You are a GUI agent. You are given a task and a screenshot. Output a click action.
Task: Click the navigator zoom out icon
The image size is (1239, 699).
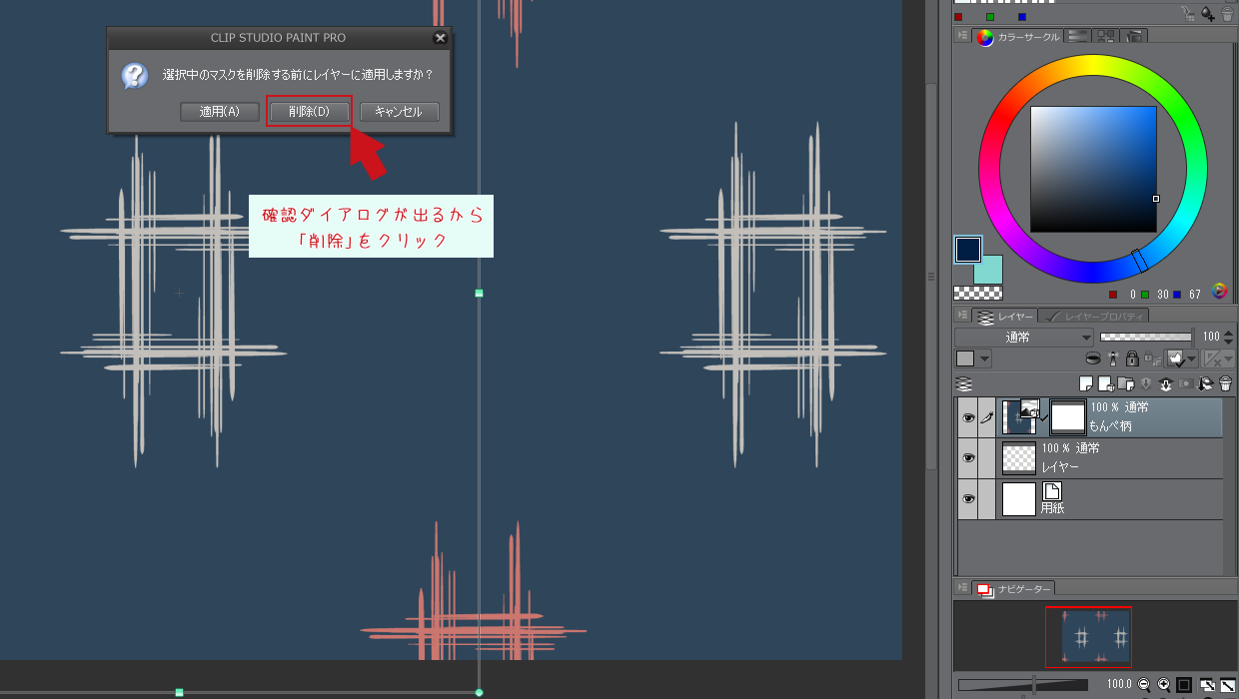1145,684
